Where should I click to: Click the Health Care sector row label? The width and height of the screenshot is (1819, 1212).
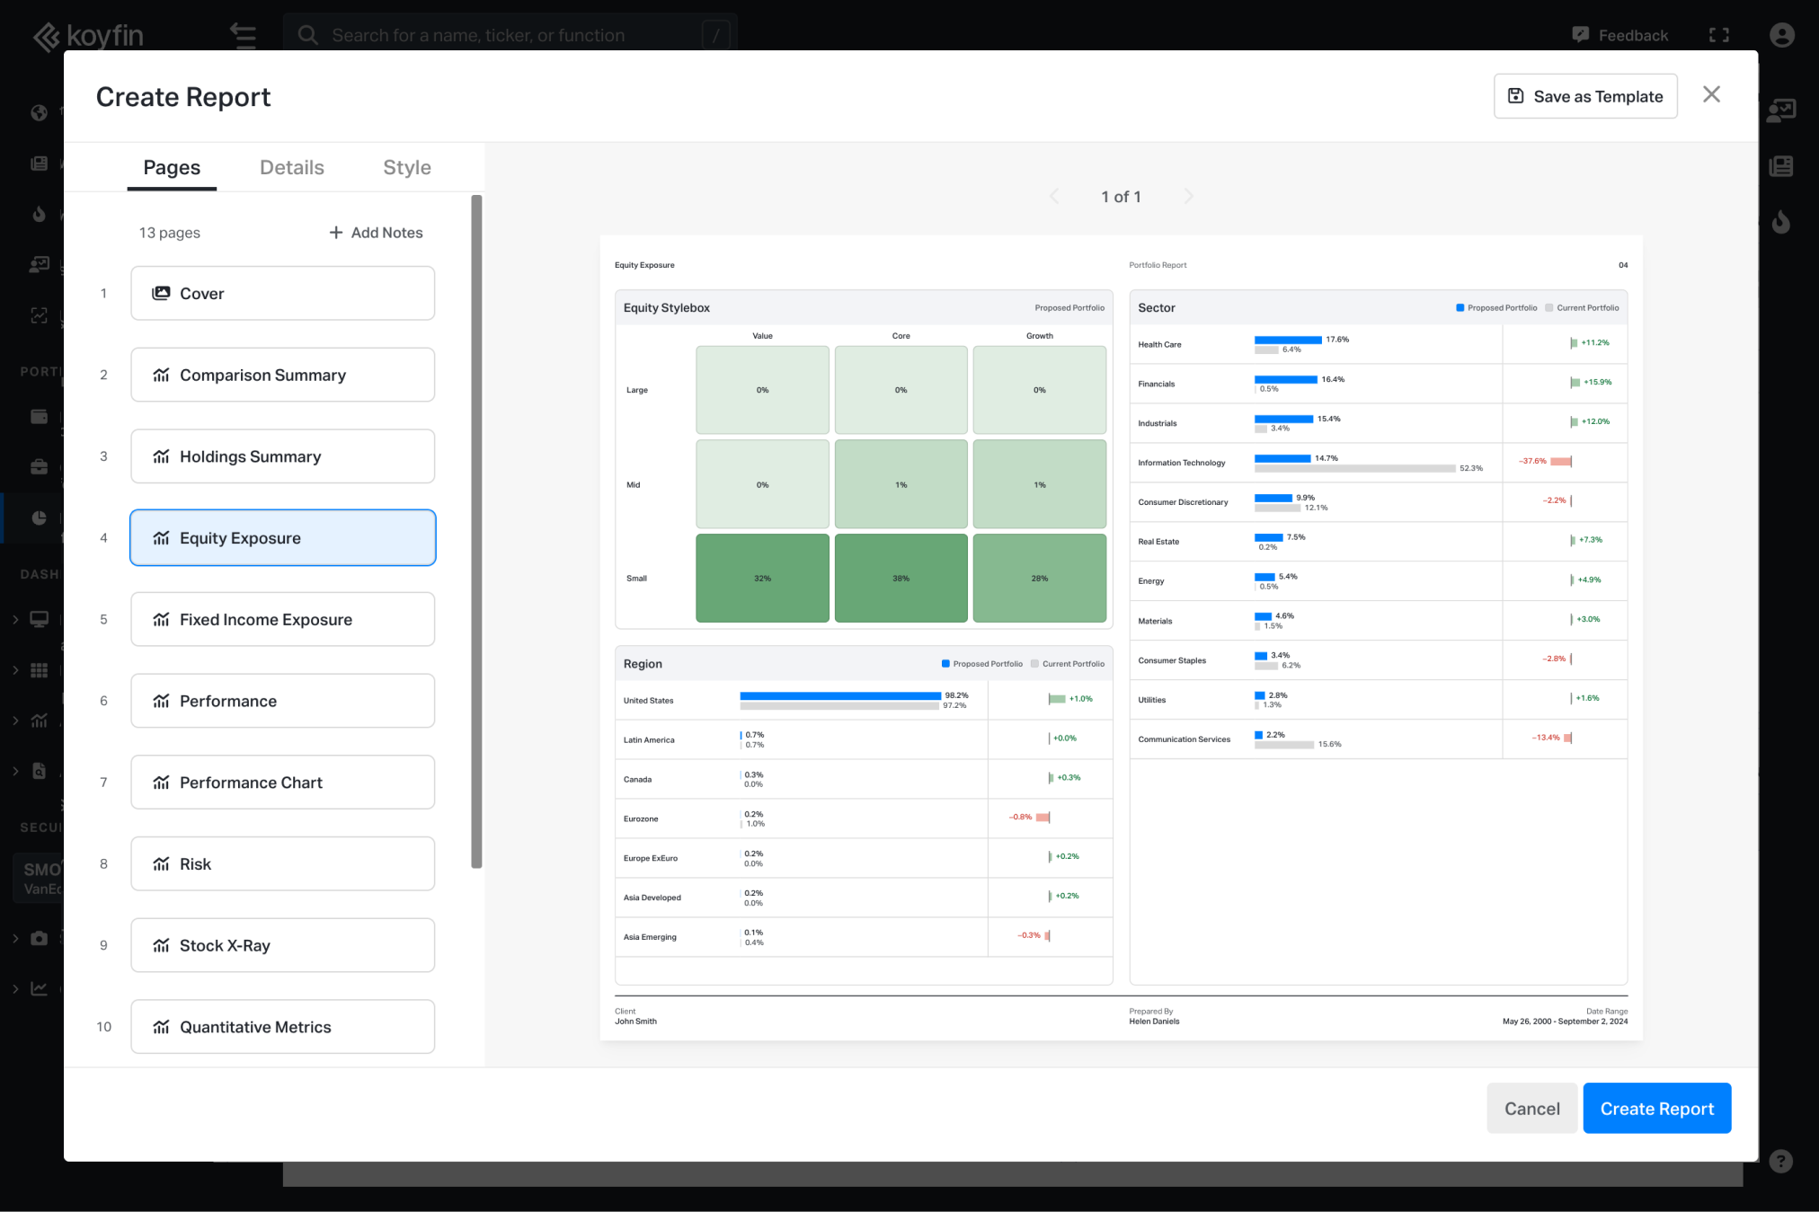1159,344
